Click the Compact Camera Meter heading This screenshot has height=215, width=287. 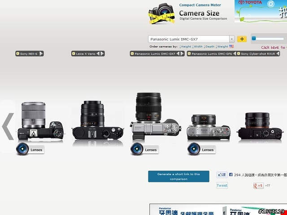(x=200, y=5)
